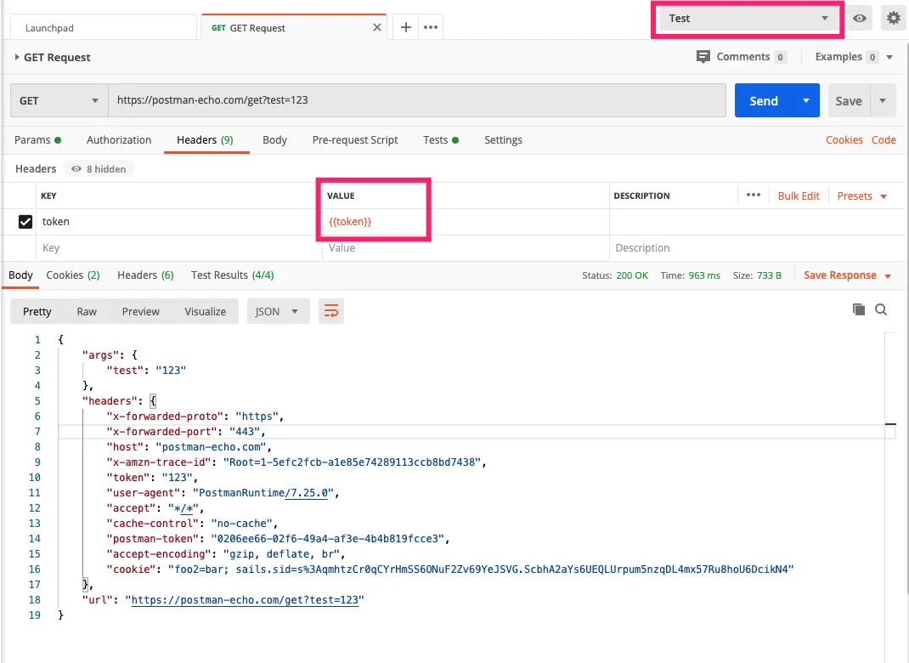The image size is (909, 663).
Task: Open the Save button dropdown arrow
Action: (x=883, y=100)
